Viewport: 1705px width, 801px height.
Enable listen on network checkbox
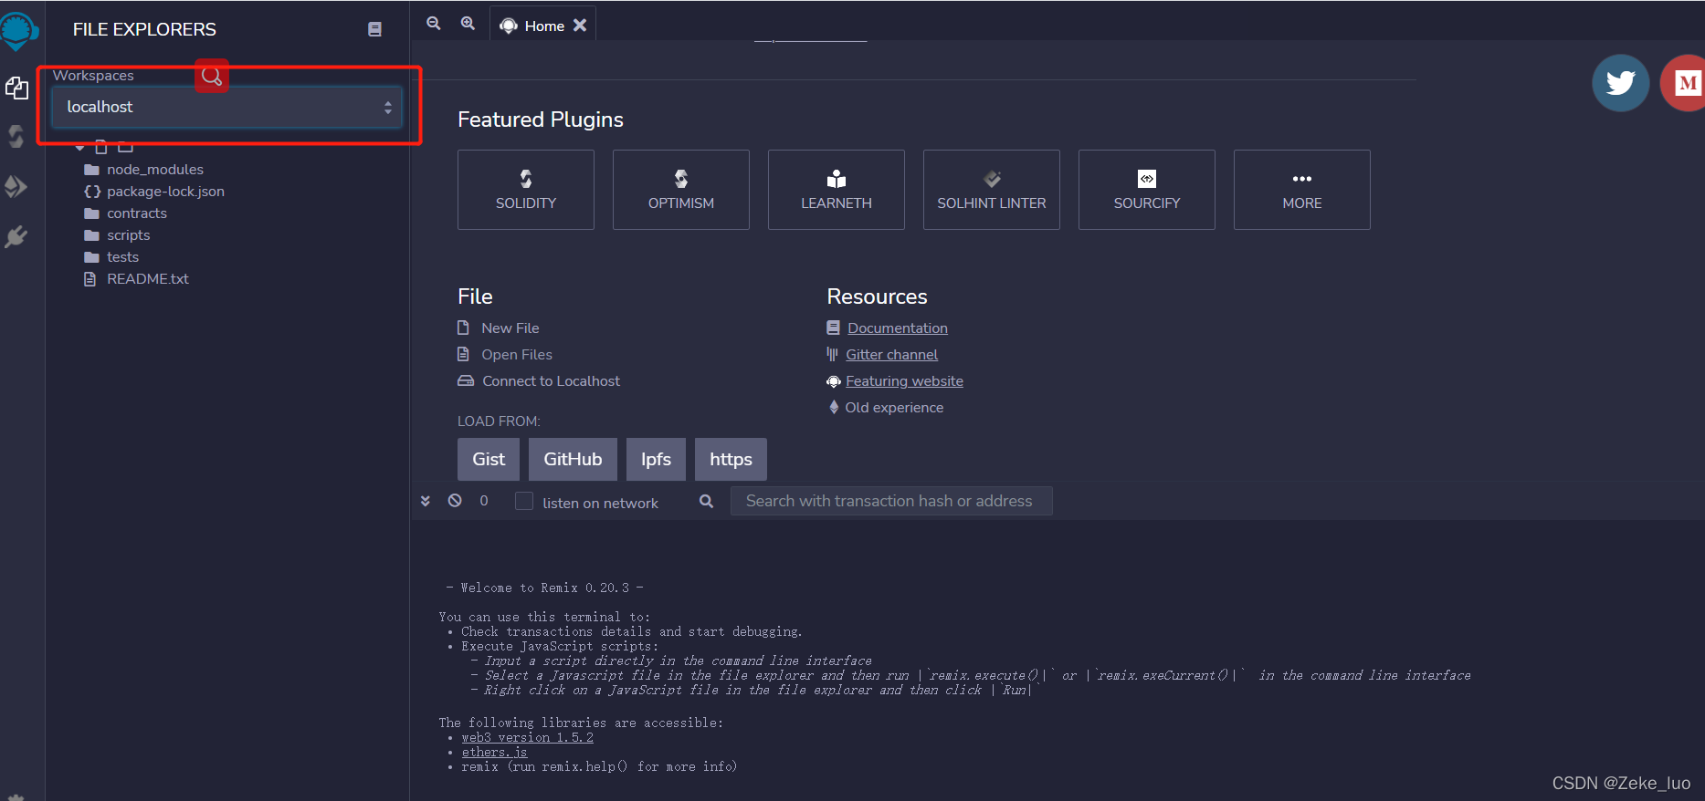click(x=524, y=501)
